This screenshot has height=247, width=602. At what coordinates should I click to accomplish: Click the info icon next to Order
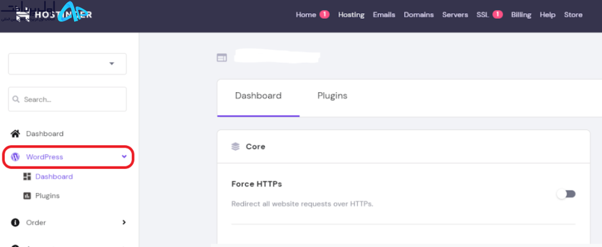pos(15,222)
